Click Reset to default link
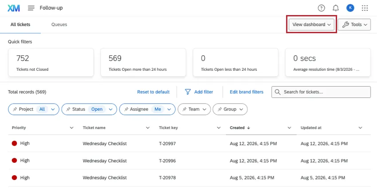Image resolution: width=377 pixels, height=188 pixels. (x=153, y=92)
